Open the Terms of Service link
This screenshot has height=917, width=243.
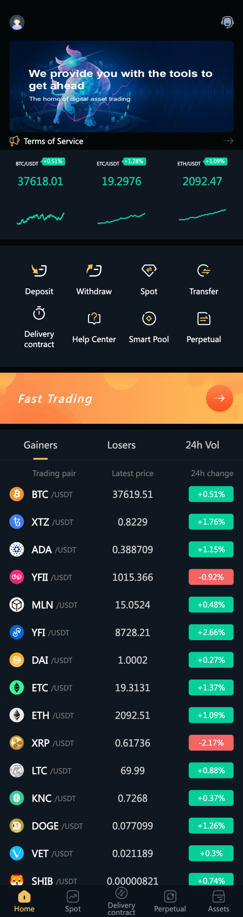(x=53, y=141)
